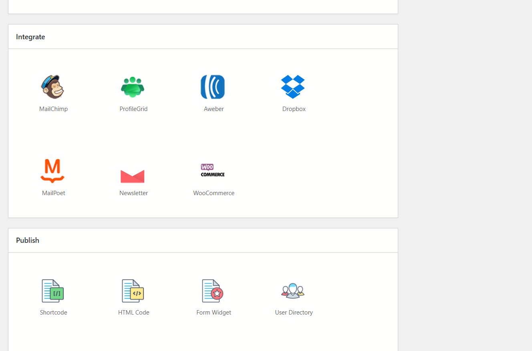Click the Newsletter text label
Image resolution: width=532 pixels, height=351 pixels.
click(x=133, y=193)
